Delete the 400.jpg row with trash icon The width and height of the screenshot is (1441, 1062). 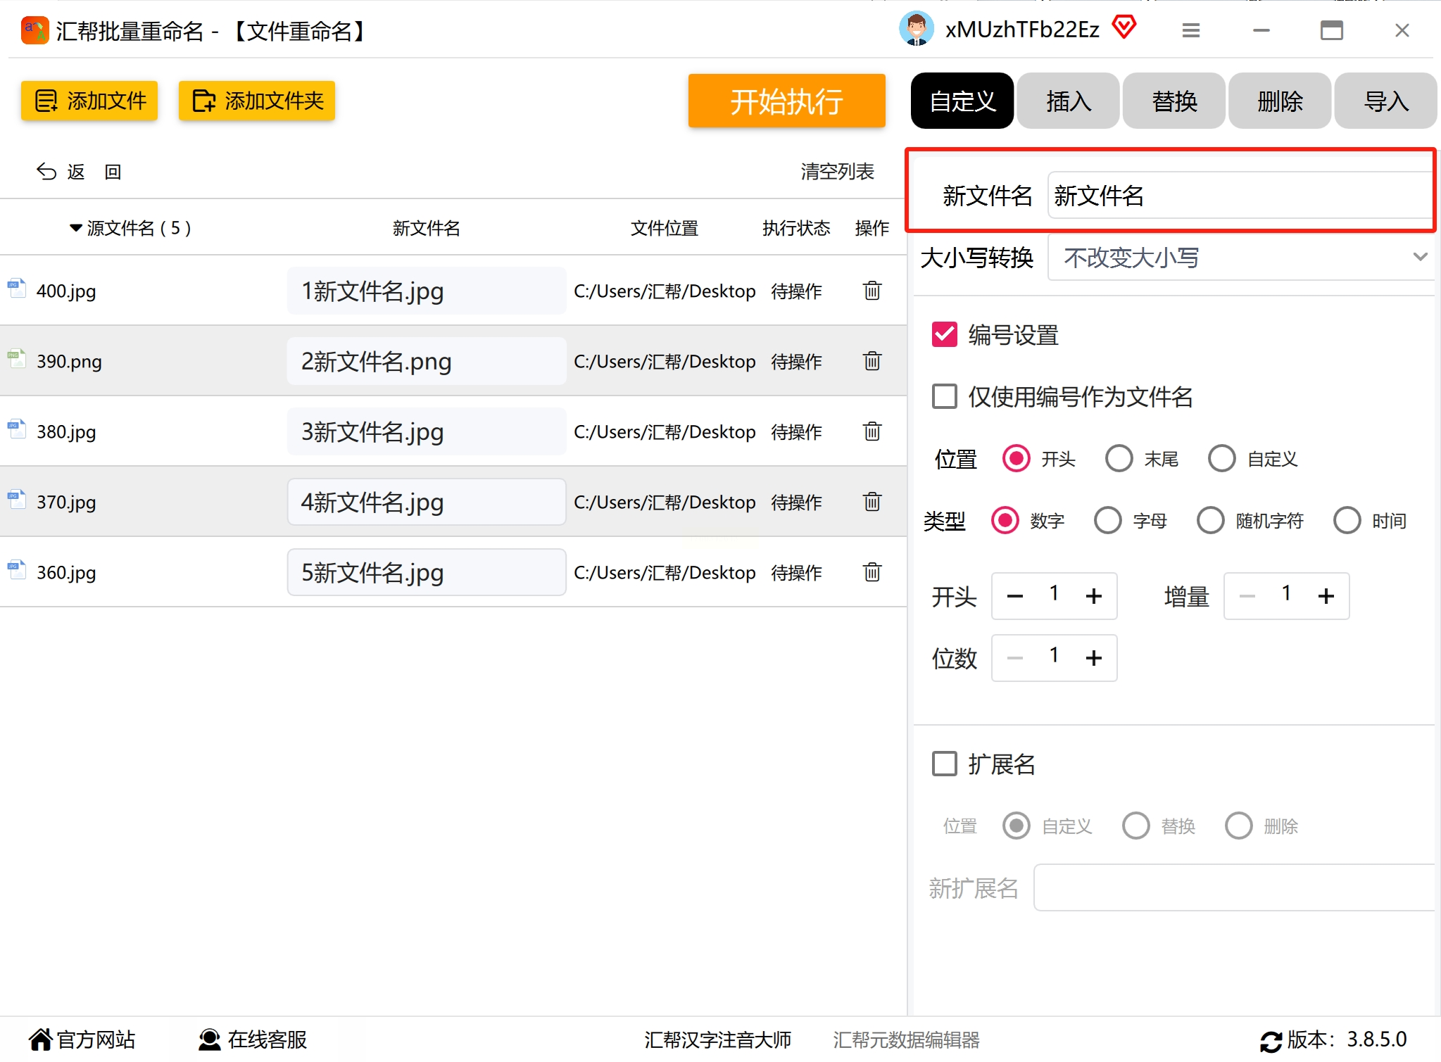871,291
